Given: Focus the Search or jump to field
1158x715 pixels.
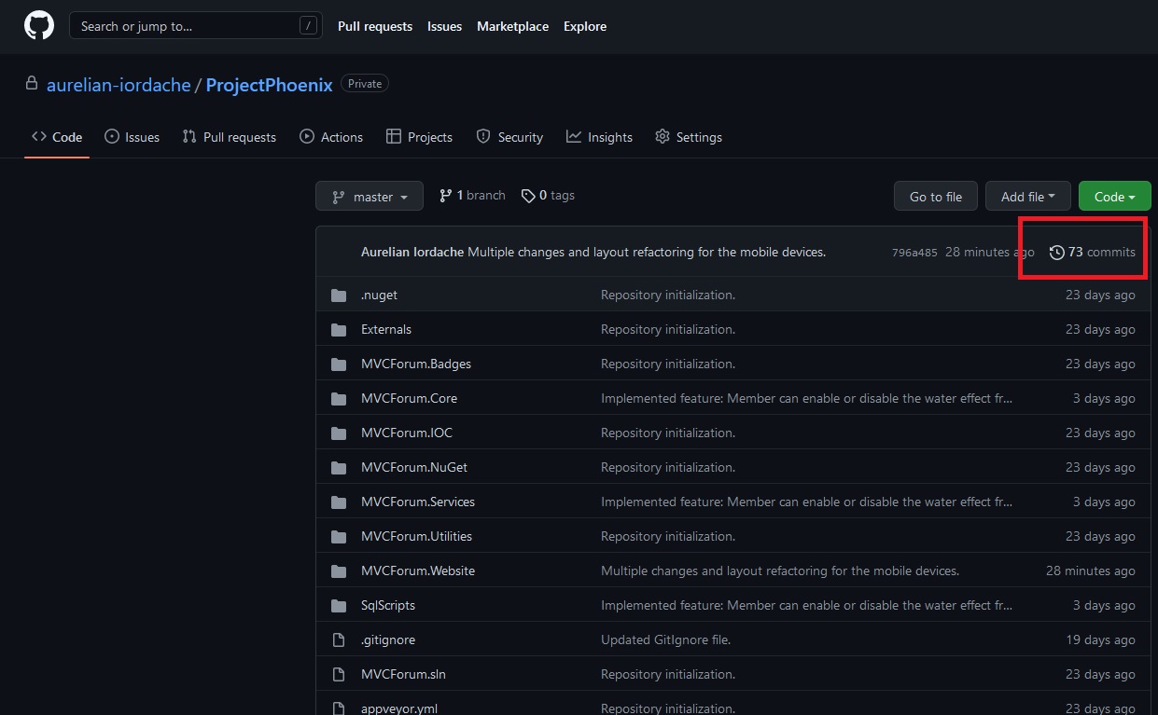Looking at the screenshot, I should [196, 26].
